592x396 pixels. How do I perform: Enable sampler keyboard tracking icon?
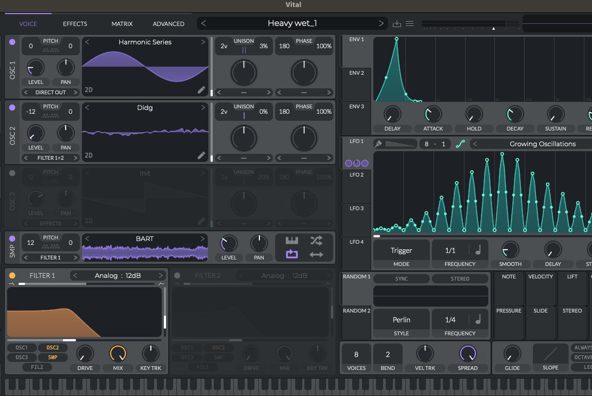click(x=292, y=241)
